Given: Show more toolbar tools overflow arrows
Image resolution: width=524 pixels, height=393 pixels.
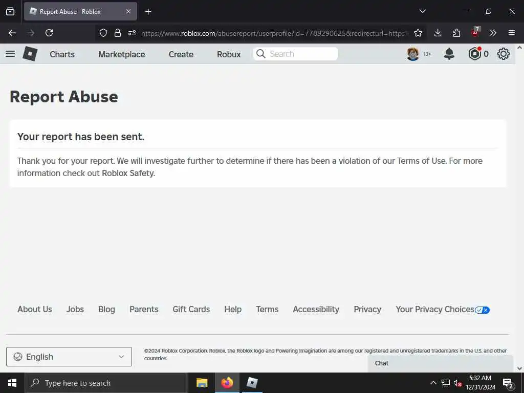Looking at the screenshot, I should point(493,33).
